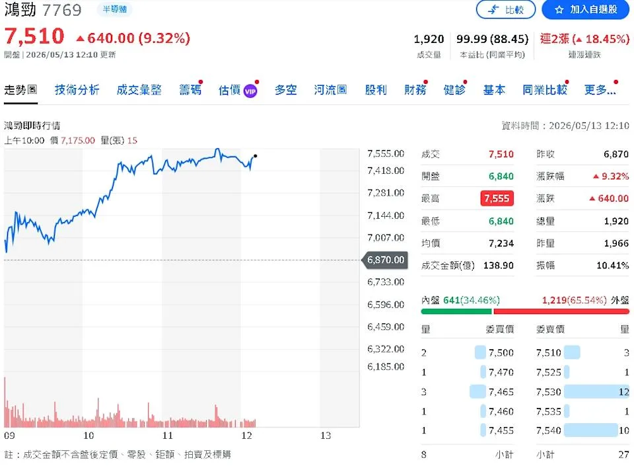Click the black last-price dot on chart line

pyautogui.click(x=255, y=156)
